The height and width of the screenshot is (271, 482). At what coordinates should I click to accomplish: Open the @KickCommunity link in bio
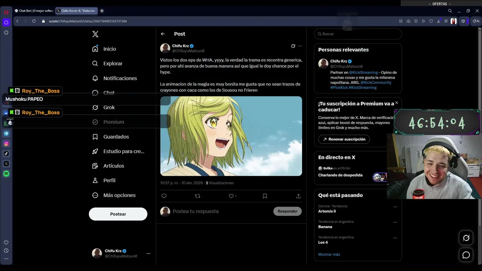[x=376, y=82]
